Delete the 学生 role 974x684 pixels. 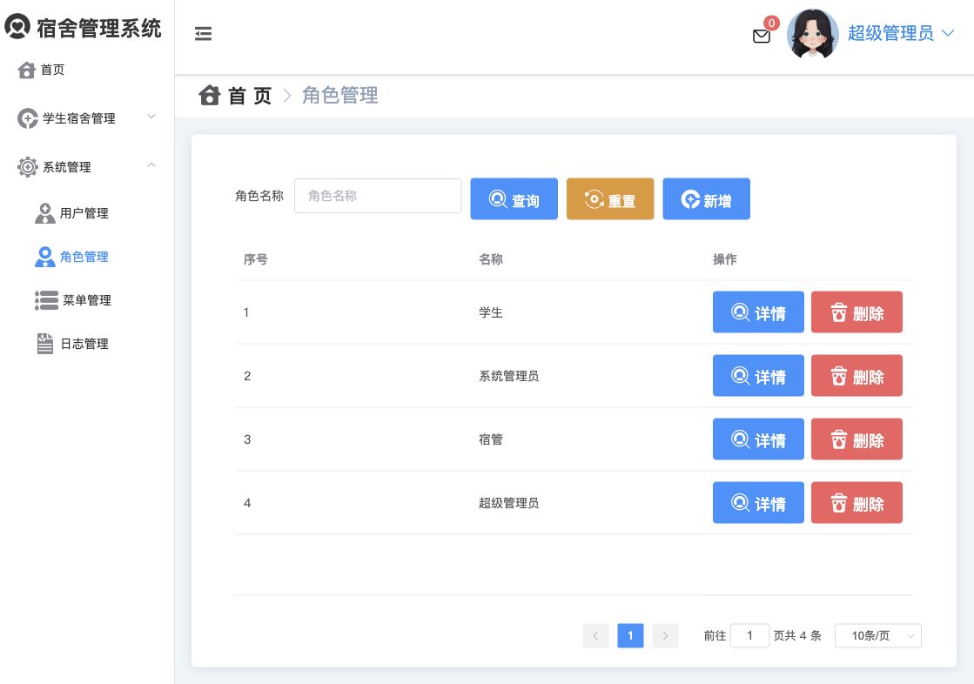coord(856,312)
